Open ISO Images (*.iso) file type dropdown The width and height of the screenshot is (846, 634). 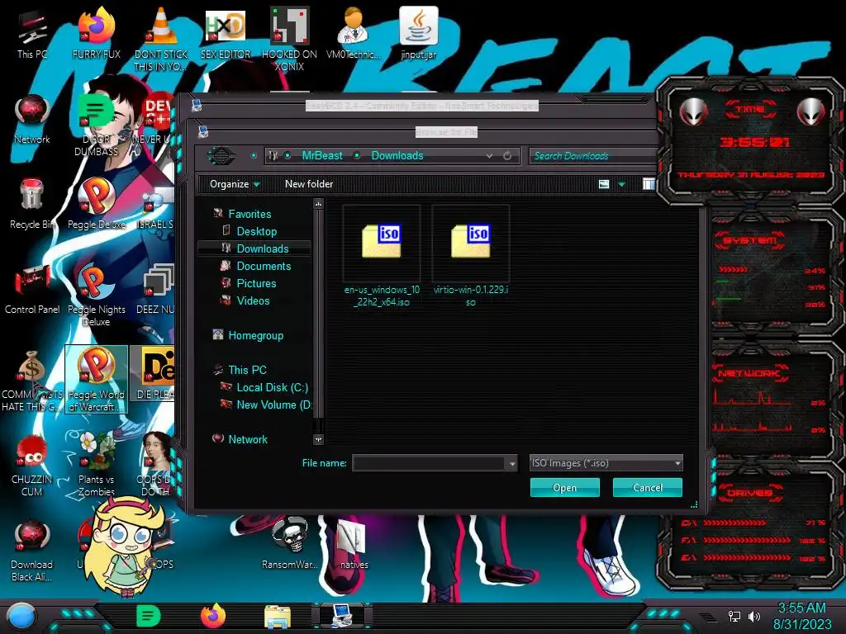tap(606, 462)
